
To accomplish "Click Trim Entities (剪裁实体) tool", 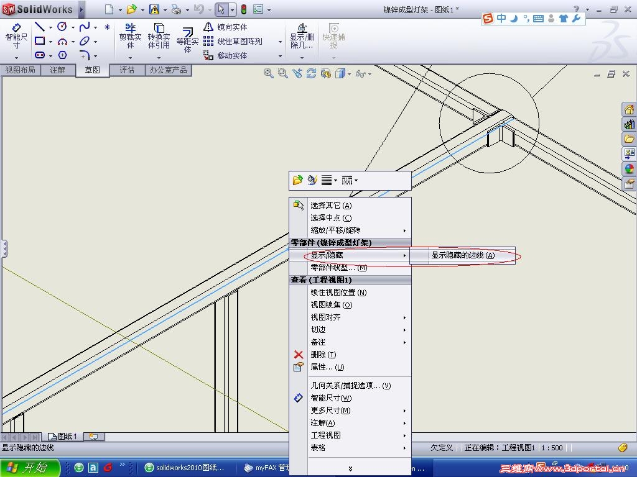I will coord(130,35).
